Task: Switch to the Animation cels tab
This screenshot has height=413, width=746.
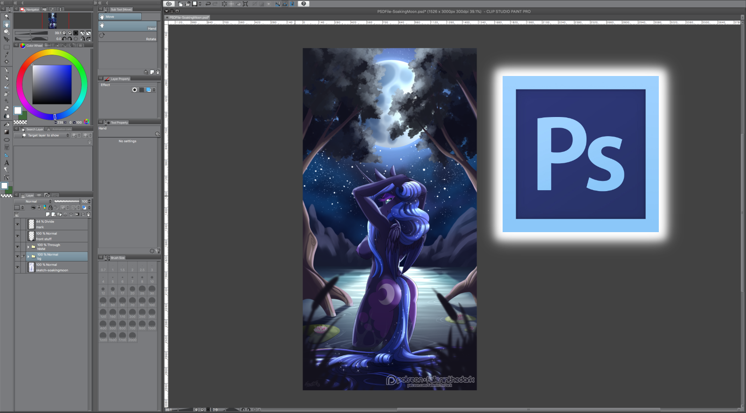Action: [x=59, y=129]
